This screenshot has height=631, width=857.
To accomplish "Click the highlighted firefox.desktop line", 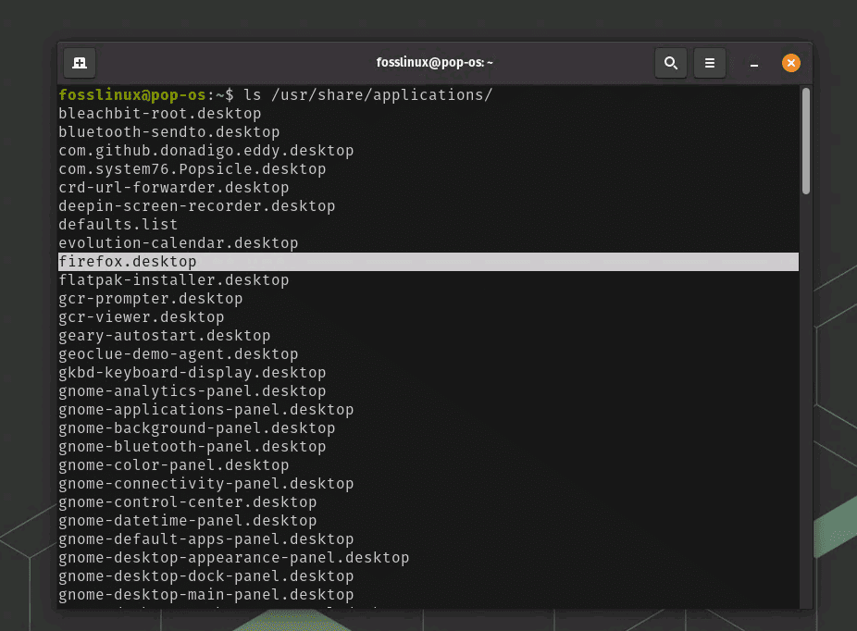I will click(x=129, y=261).
